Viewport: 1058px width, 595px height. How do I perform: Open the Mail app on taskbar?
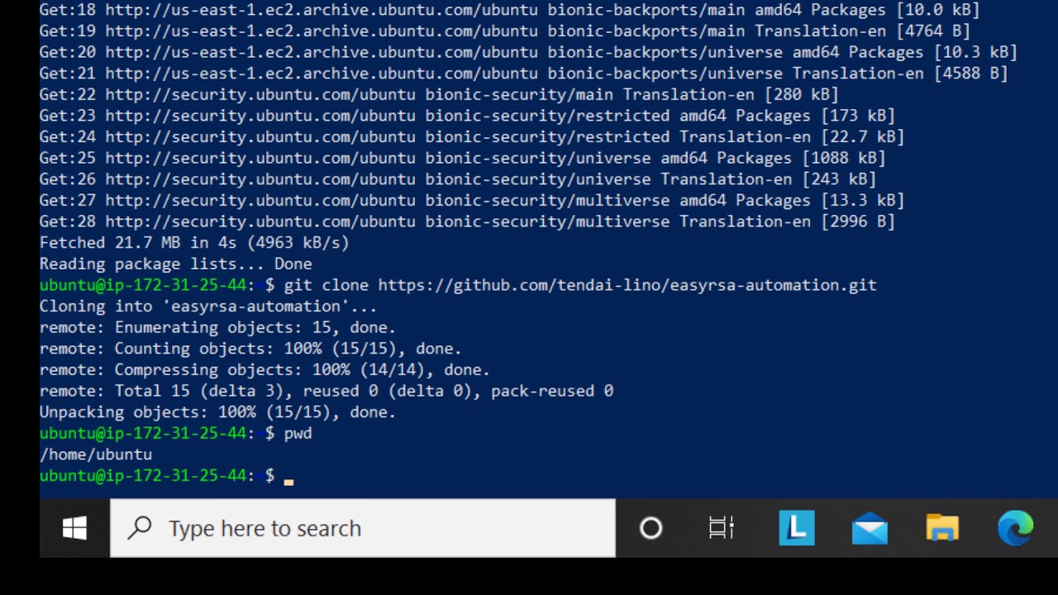coord(870,529)
